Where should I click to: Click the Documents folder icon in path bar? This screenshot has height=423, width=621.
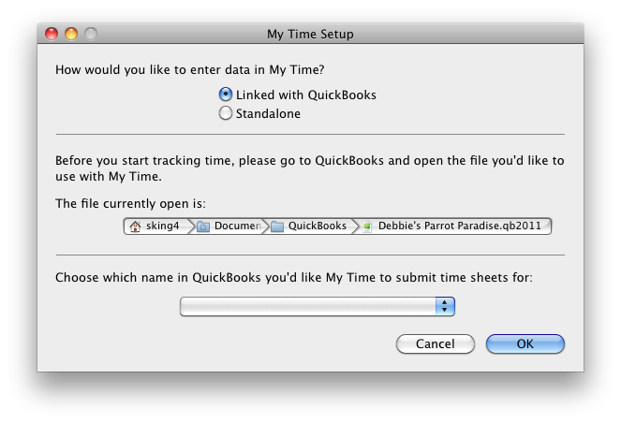[203, 226]
